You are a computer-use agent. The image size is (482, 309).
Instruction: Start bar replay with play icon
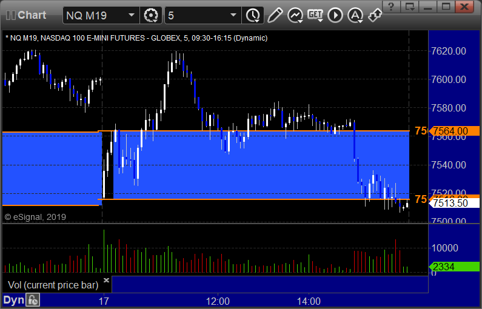point(335,15)
